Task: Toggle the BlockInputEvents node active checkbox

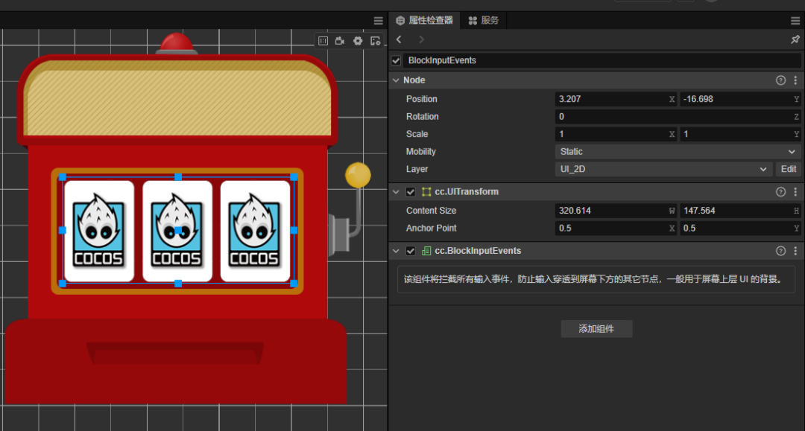Action: pyautogui.click(x=396, y=60)
